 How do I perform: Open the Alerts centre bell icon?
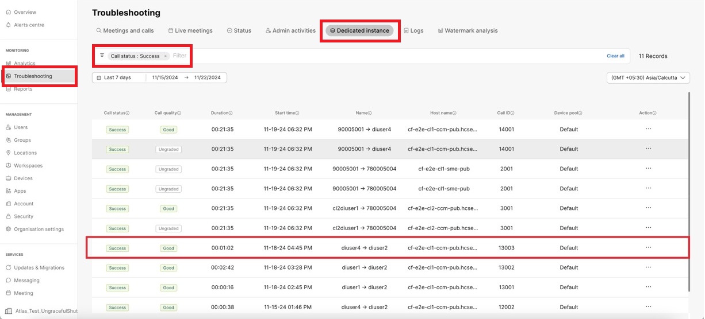(8, 25)
